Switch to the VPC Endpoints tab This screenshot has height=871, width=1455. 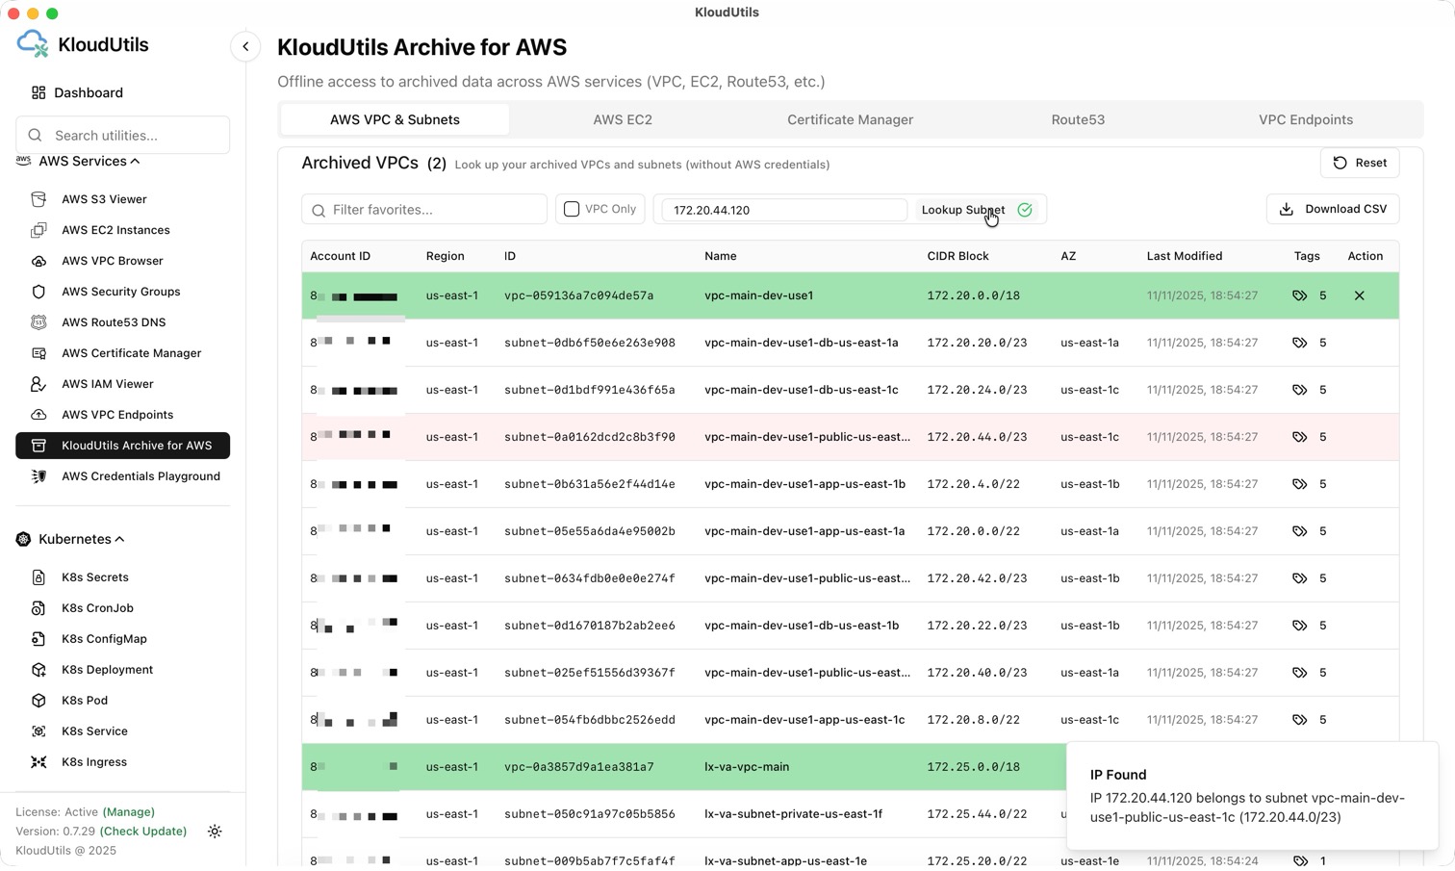1305,119
